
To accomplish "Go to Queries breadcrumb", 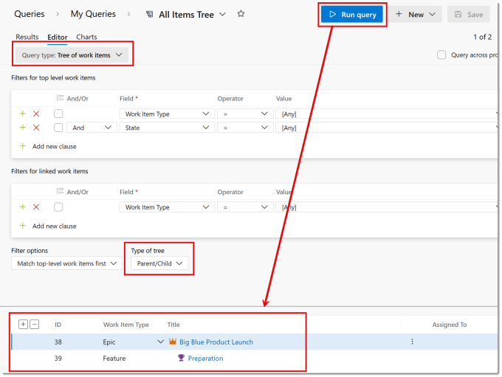I will tap(30, 14).
